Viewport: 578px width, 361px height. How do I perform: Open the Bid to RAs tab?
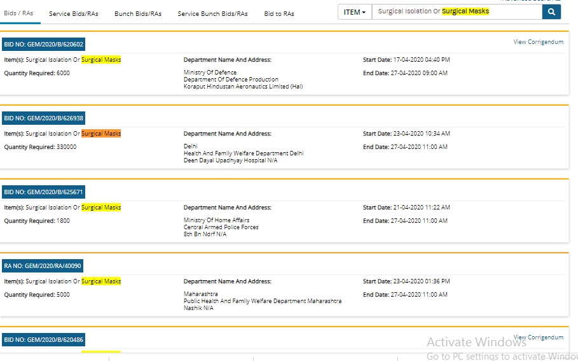coord(279,13)
